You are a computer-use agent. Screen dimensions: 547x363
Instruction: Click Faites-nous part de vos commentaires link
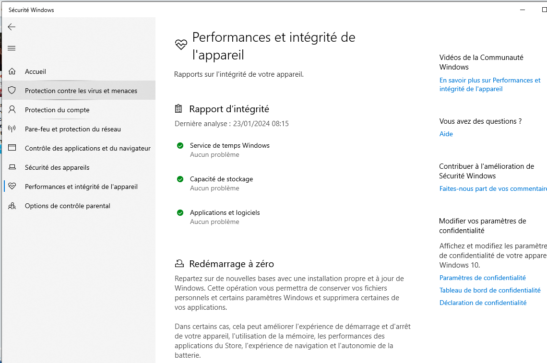(x=493, y=188)
